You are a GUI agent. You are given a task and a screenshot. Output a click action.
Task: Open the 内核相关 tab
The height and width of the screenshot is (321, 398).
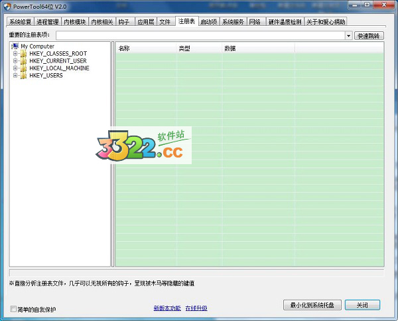[102, 22]
